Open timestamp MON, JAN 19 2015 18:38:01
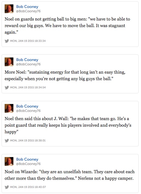This screenshot has width=141, height=194. click(28, 141)
